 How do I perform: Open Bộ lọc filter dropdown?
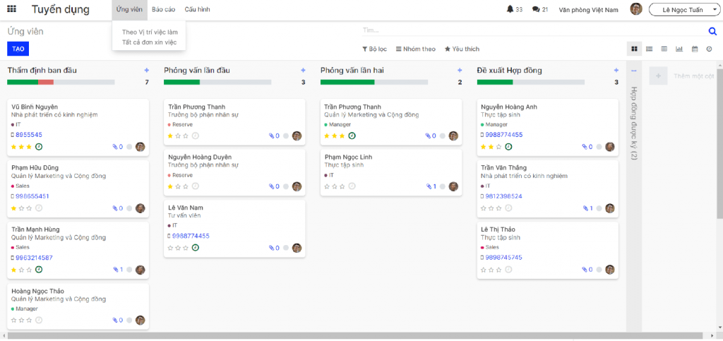(x=374, y=49)
